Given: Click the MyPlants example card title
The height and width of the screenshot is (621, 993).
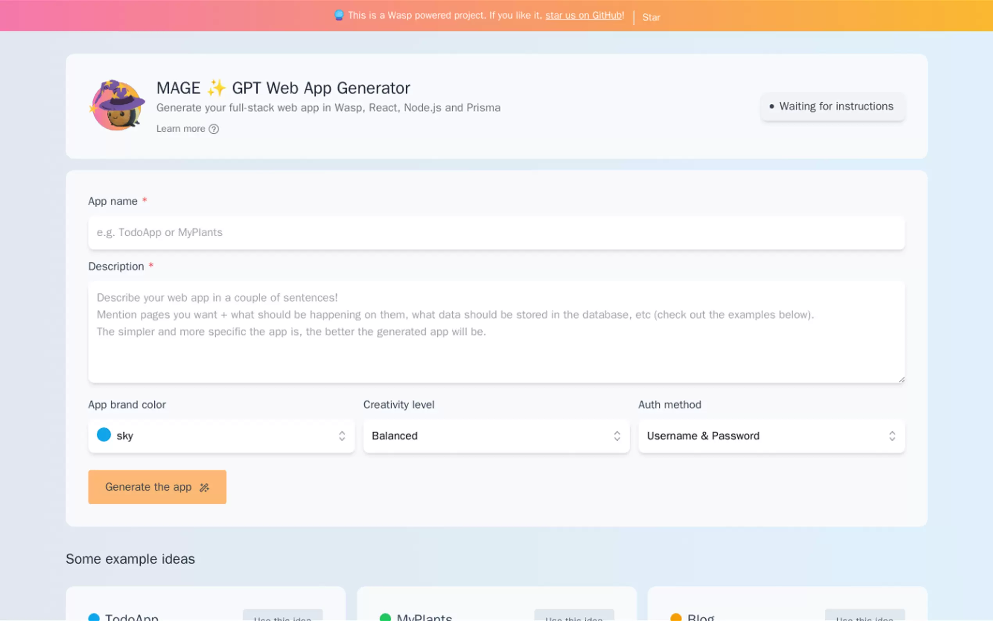Looking at the screenshot, I should (424, 617).
